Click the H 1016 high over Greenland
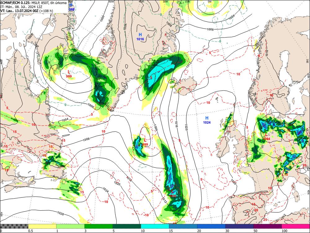The image size is (310, 233). 140,37
